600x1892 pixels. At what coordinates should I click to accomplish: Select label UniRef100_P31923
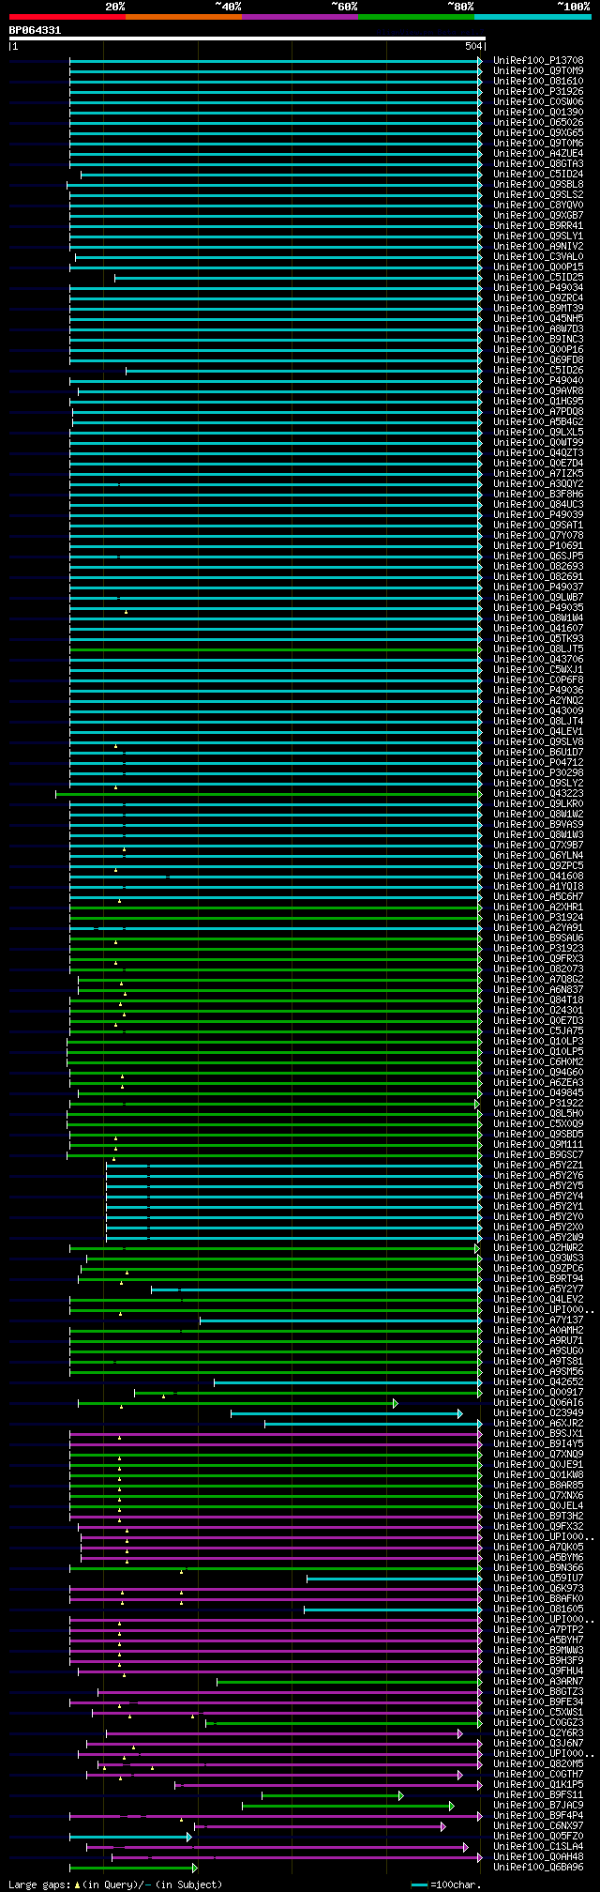pyautogui.click(x=538, y=949)
